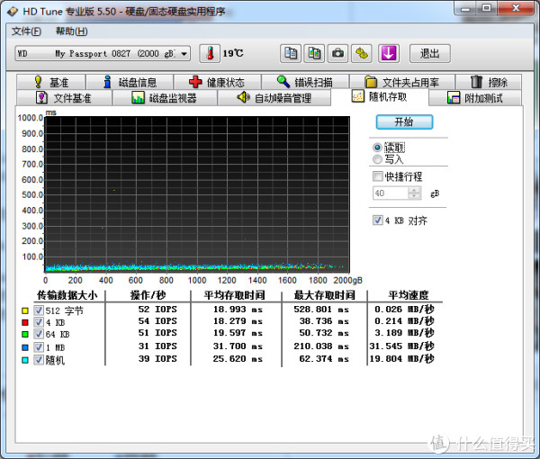Toggle the 64 KB checkbox

coord(39,334)
